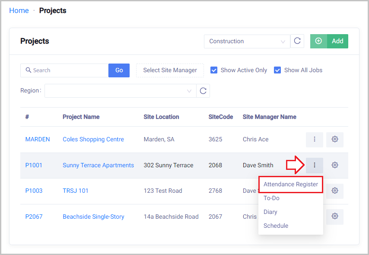Open settings gear for Sunny Terrace Apartments
The width and height of the screenshot is (369, 255).
334,165
